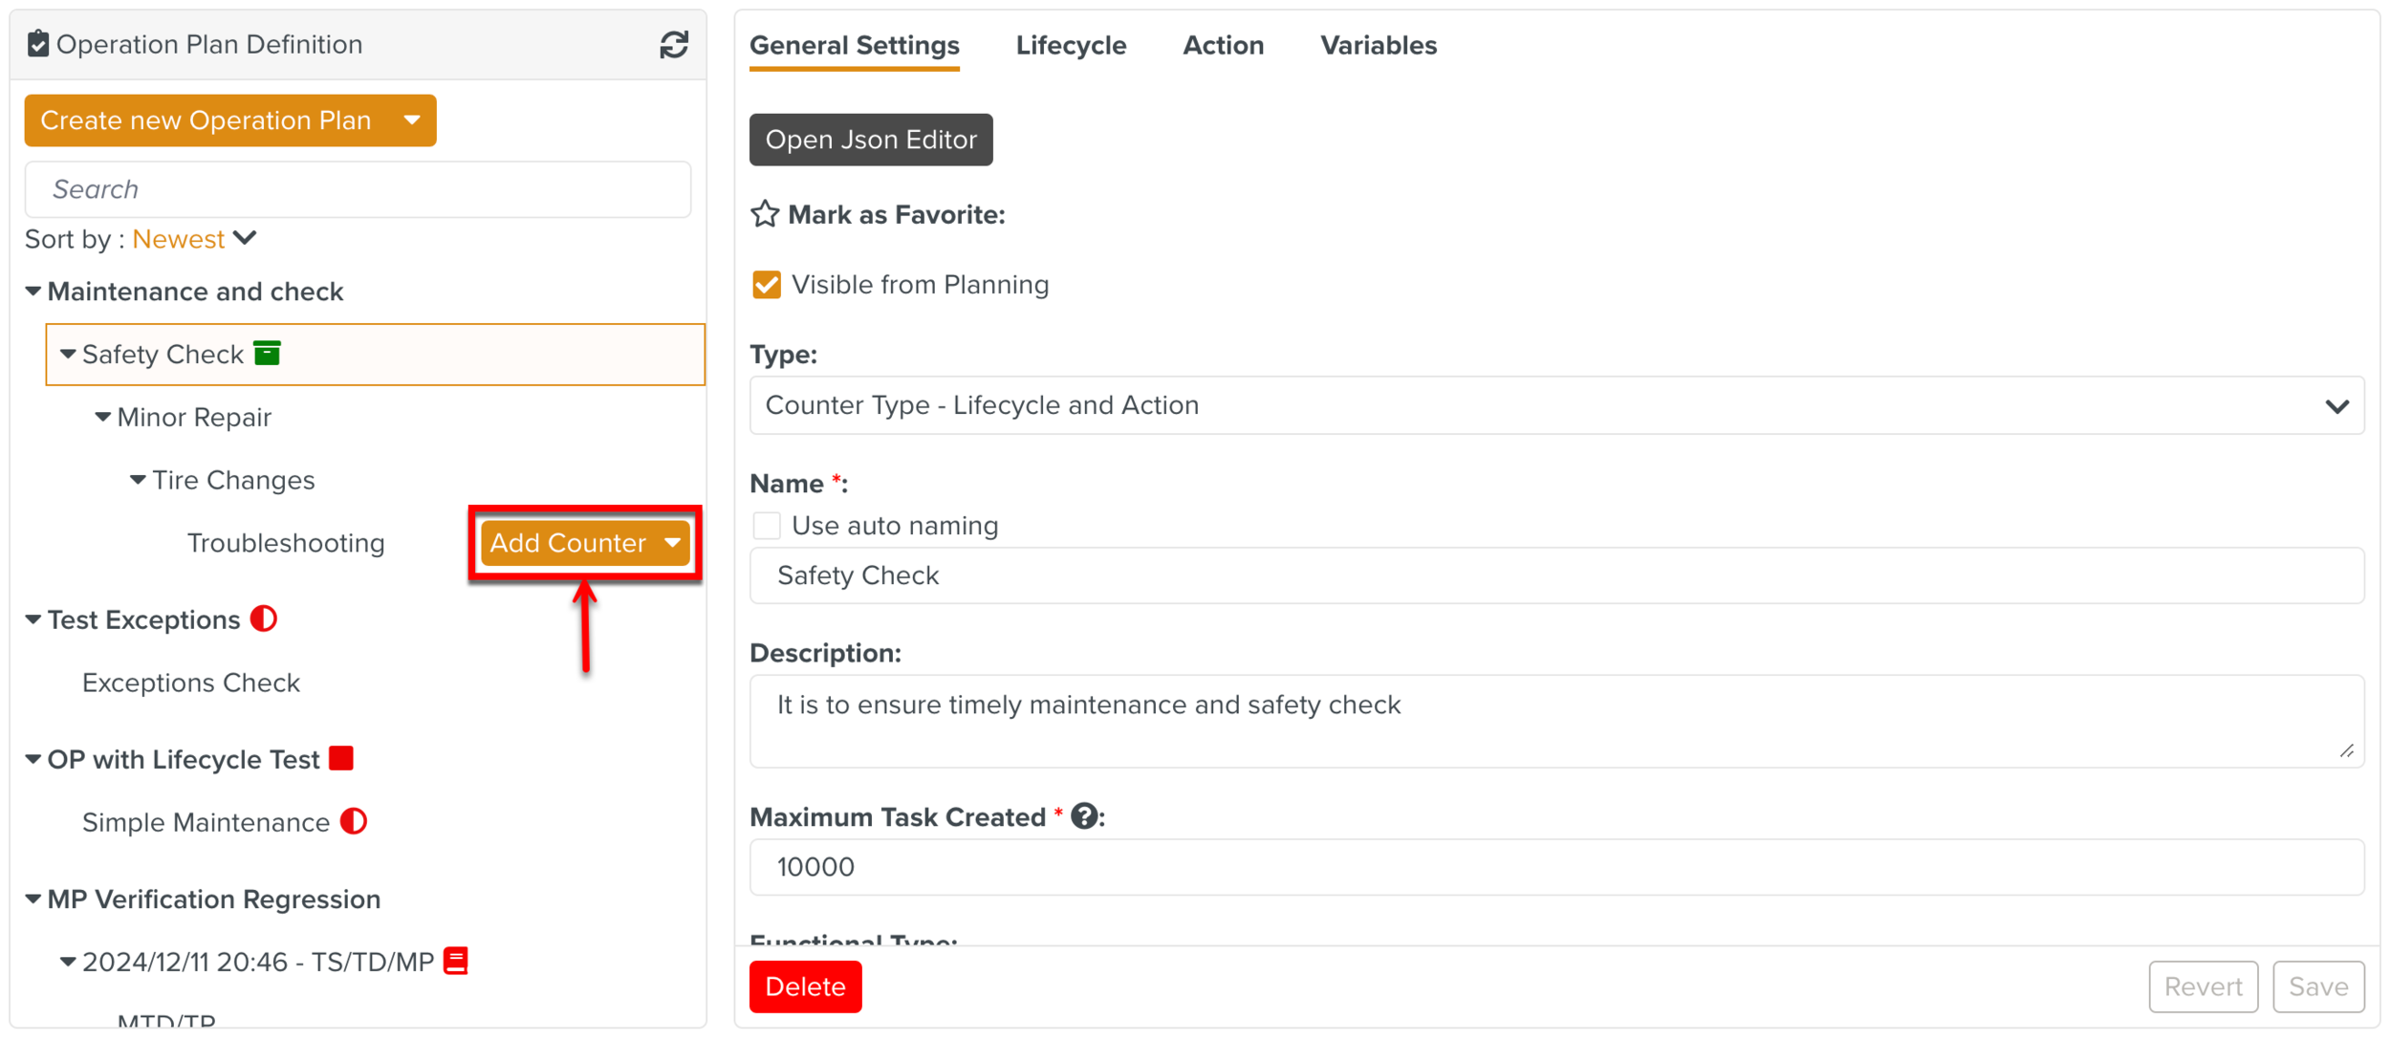Click the Search input field
Screen dimensions: 2390x1041
tap(358, 189)
